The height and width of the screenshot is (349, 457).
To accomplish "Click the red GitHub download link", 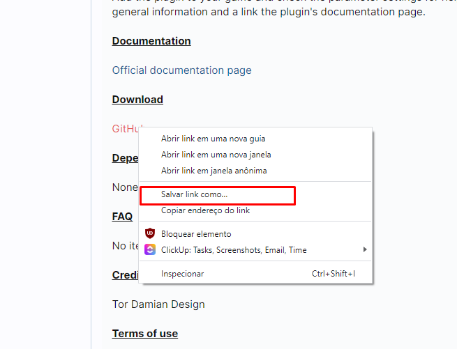I will click(126, 129).
